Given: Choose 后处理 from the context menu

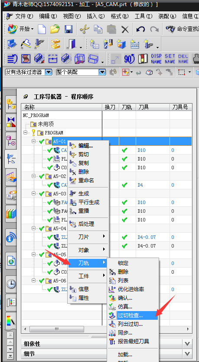Looking at the screenshot, I should coord(86,224).
